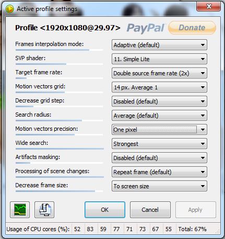Click the CPU core value 55
The height and width of the screenshot is (239, 225).
pyautogui.click(x=168, y=229)
